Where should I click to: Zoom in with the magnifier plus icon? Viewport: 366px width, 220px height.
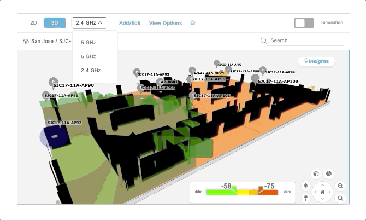coord(340,186)
